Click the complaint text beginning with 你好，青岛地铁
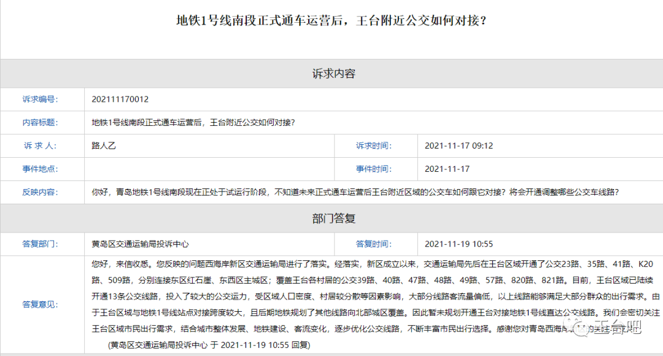 (x=355, y=192)
